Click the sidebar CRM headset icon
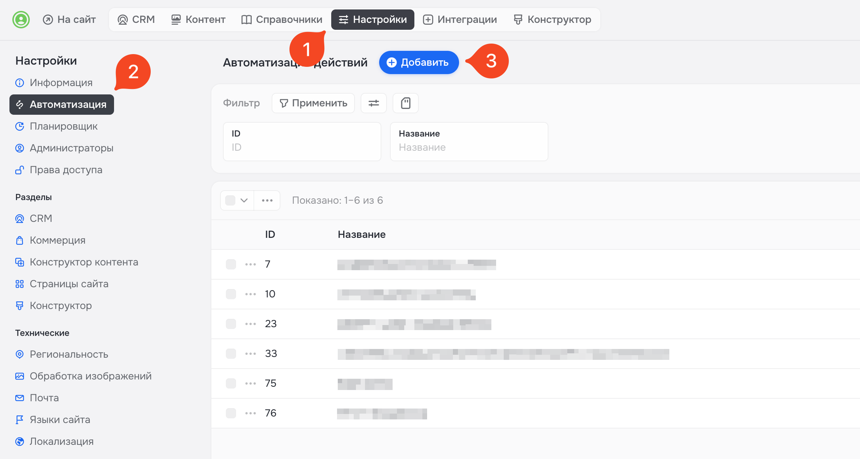The image size is (860, 459). [20, 219]
